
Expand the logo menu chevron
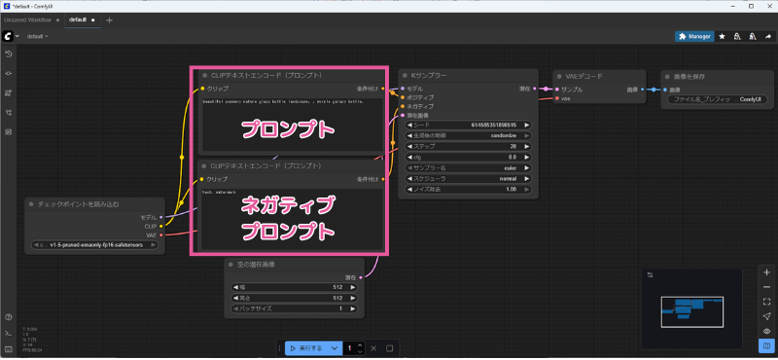coord(18,36)
